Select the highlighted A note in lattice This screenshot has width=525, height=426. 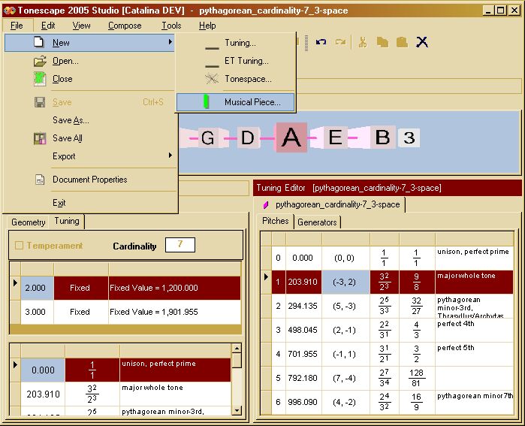pos(291,137)
